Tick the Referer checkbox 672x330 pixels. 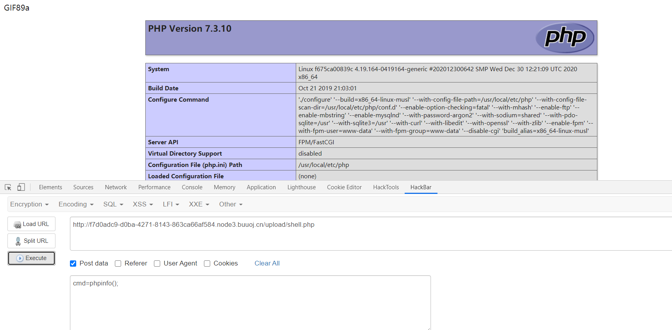(118, 264)
